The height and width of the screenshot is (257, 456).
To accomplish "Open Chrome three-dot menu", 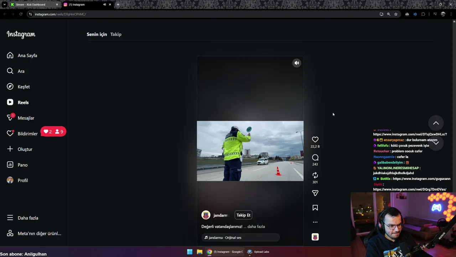I will pyautogui.click(x=451, y=14).
